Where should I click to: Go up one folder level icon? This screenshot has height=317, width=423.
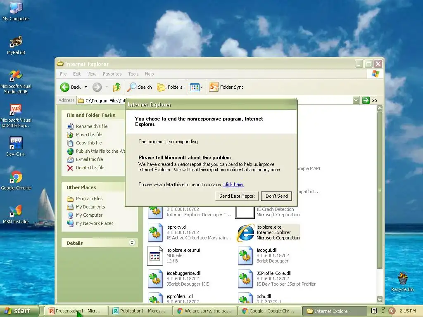tap(116, 87)
